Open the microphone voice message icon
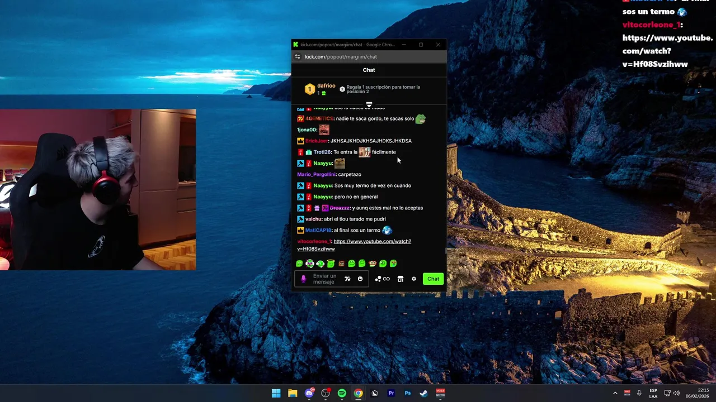This screenshot has width=716, height=402. click(x=304, y=279)
